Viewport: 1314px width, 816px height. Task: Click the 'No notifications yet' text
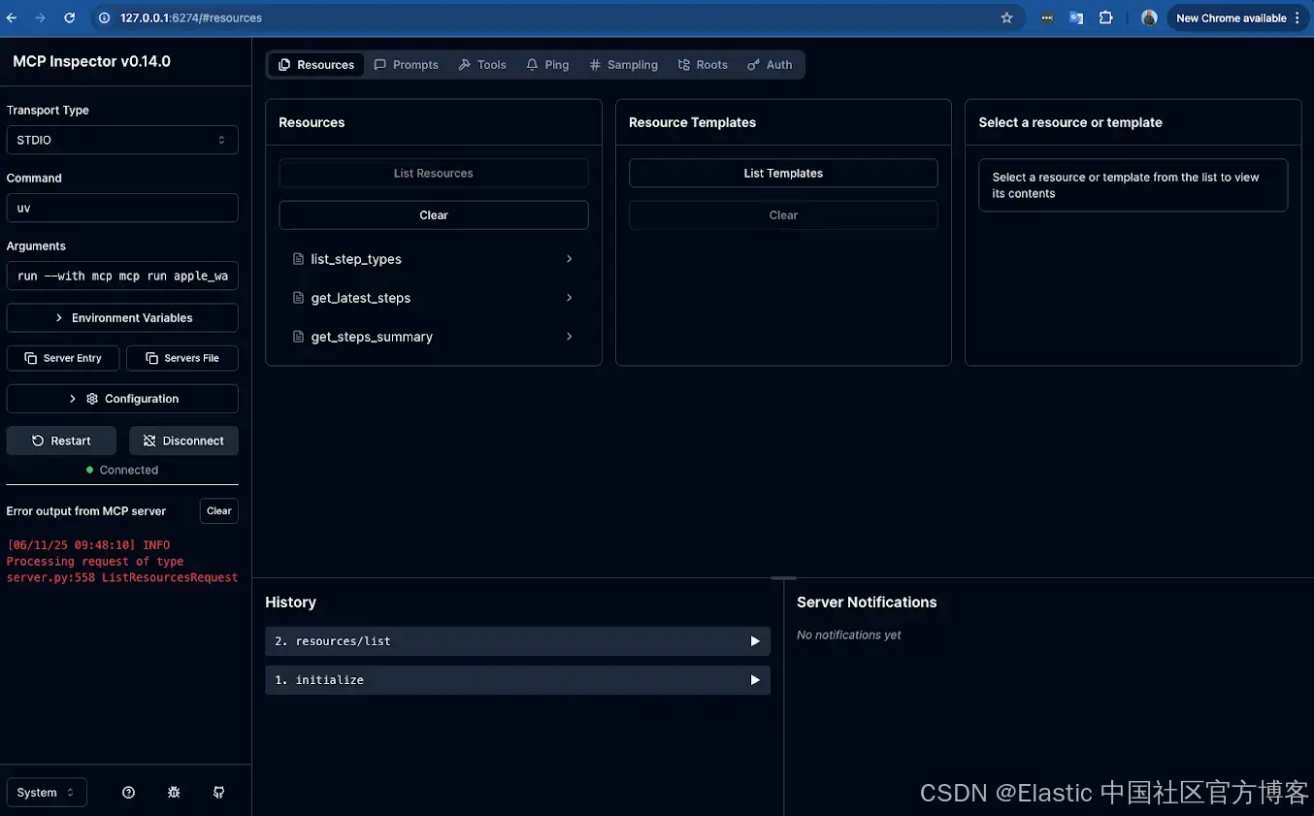pos(848,635)
